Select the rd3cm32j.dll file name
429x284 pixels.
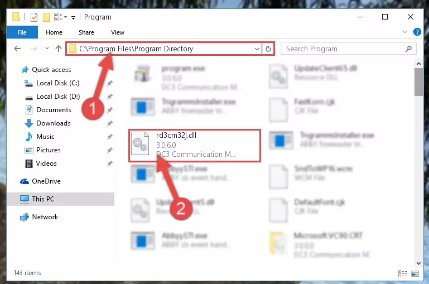coord(176,136)
